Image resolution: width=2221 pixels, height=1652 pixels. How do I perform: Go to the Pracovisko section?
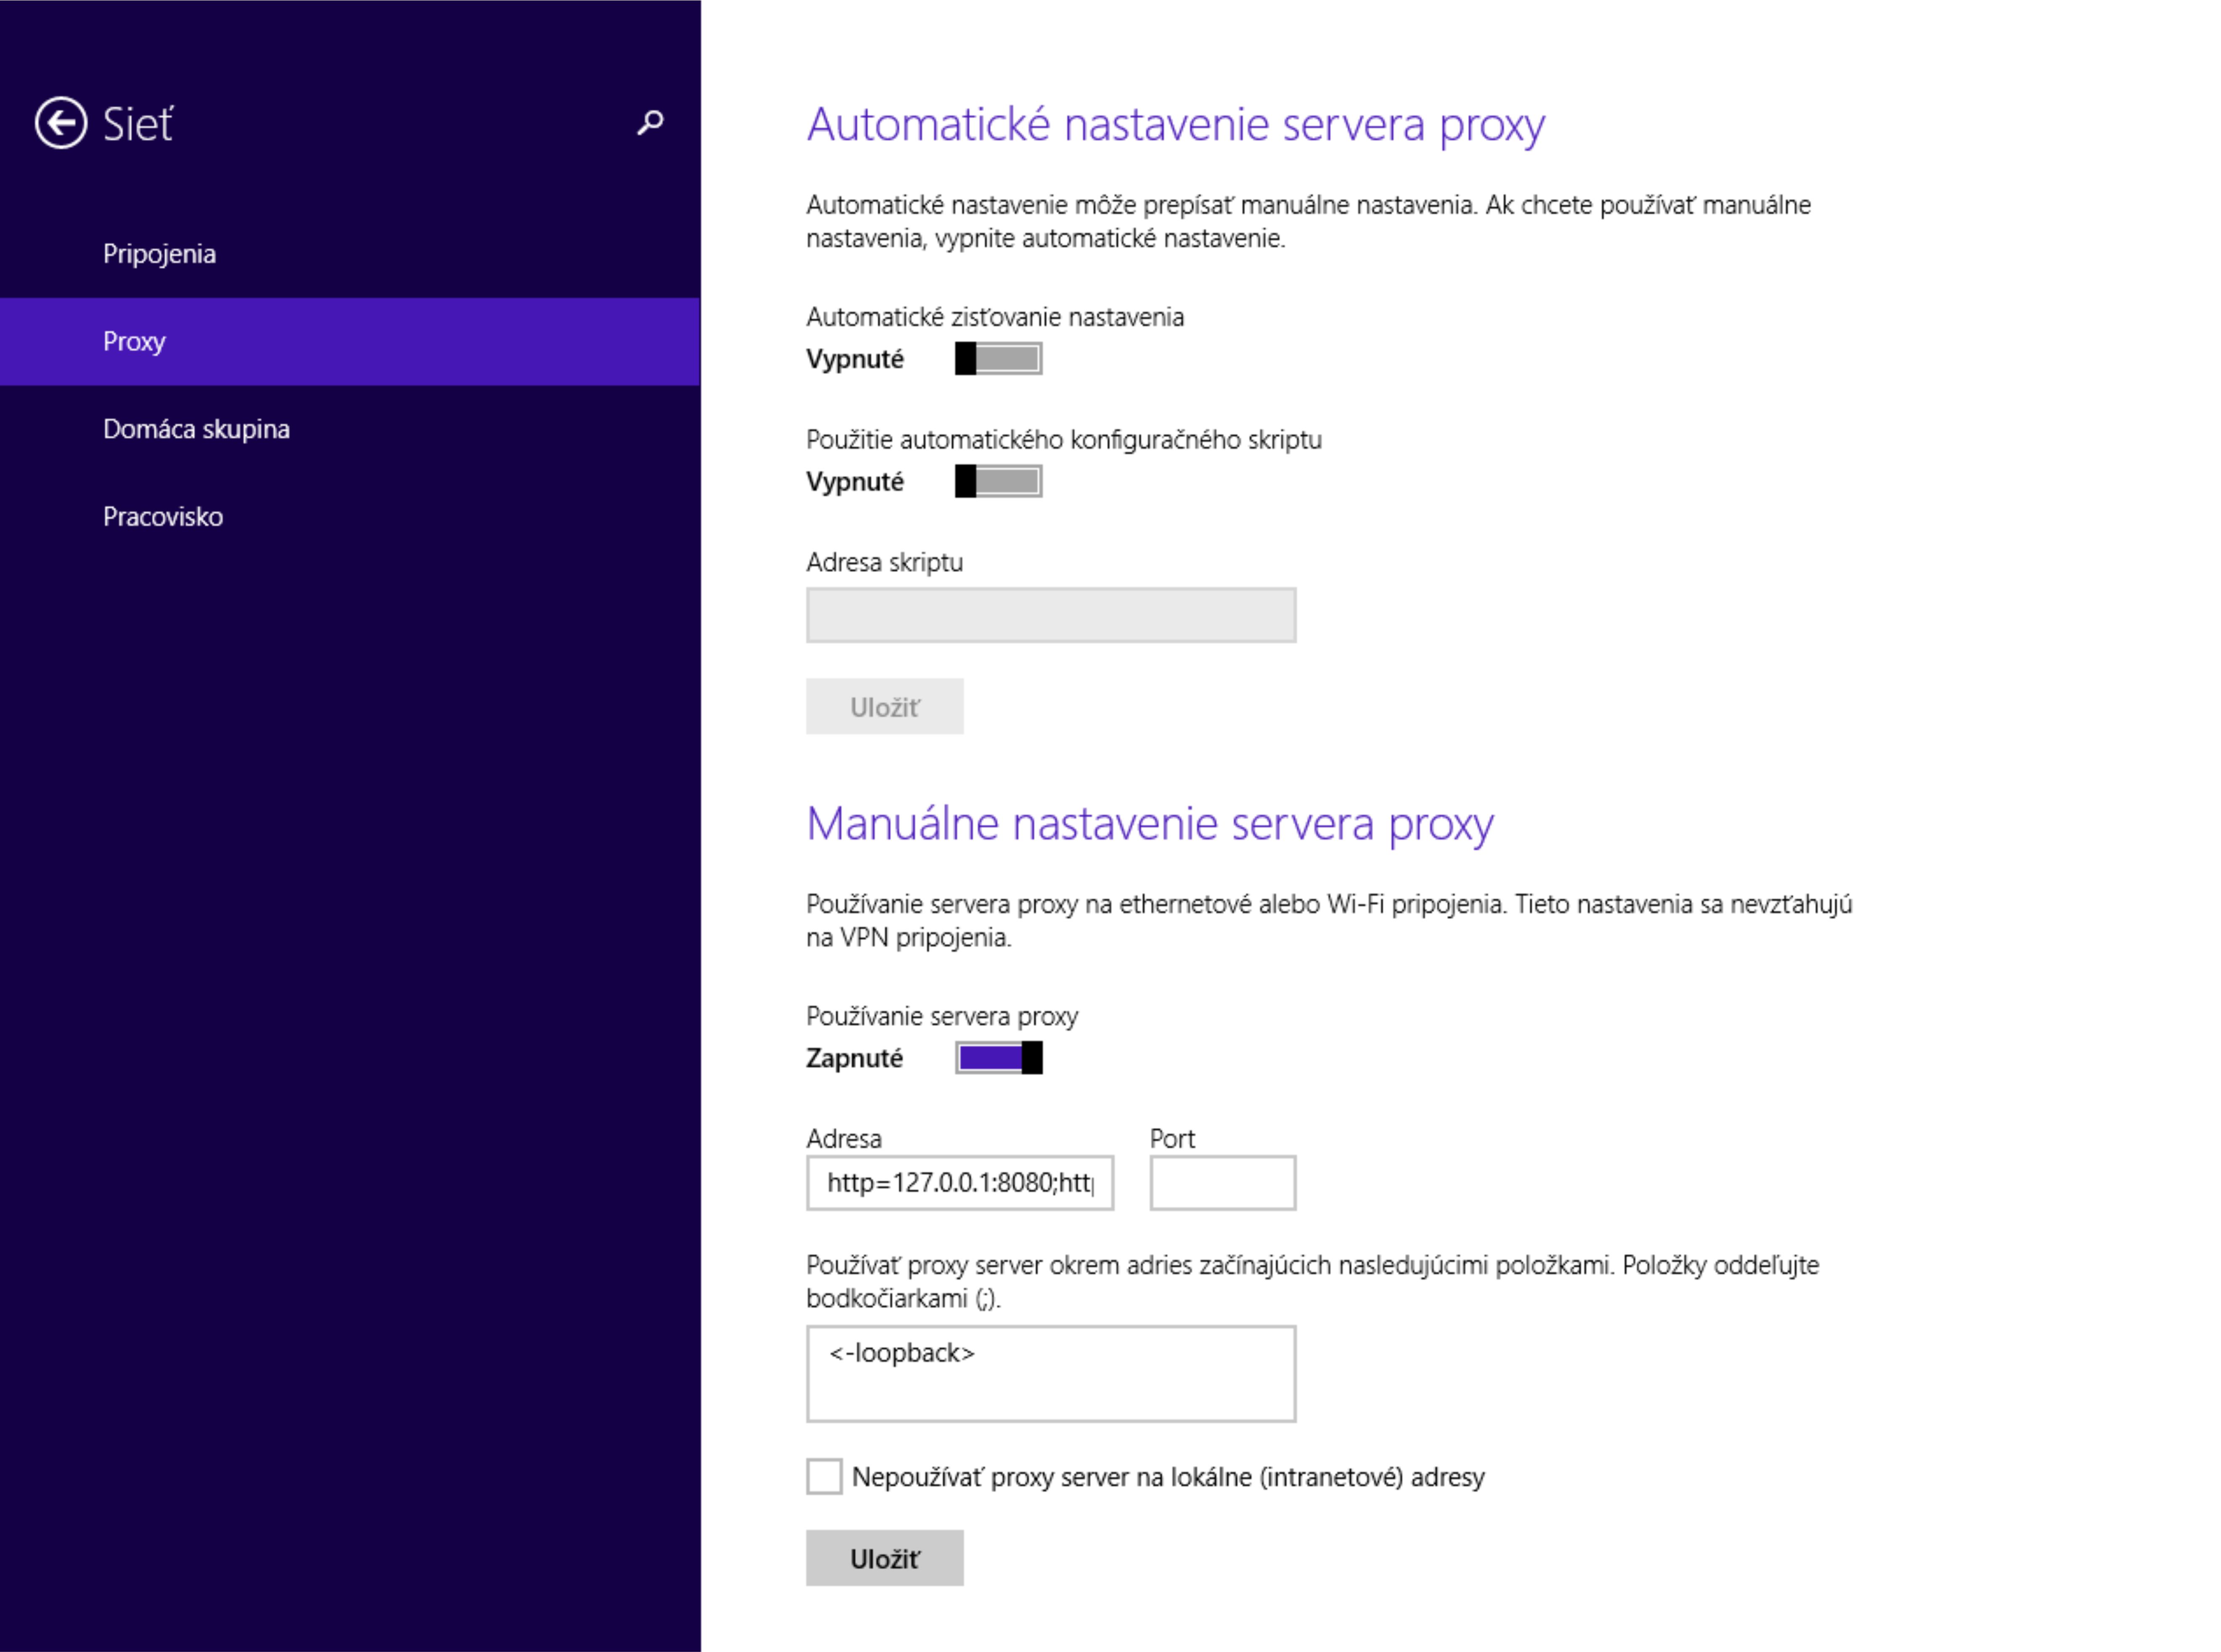pos(163,517)
